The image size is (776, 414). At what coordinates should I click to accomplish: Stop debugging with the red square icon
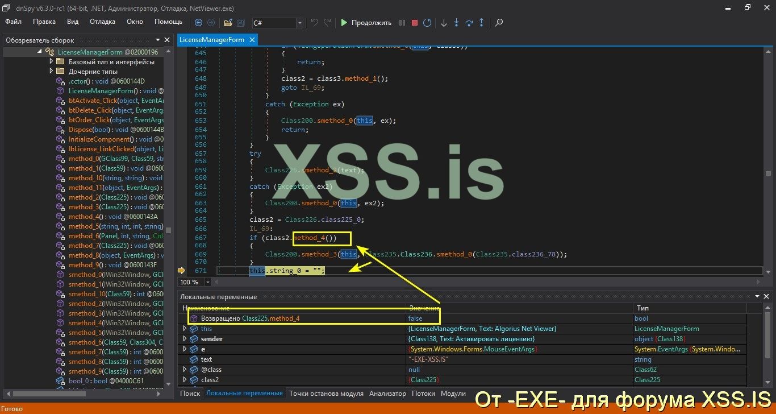415,23
